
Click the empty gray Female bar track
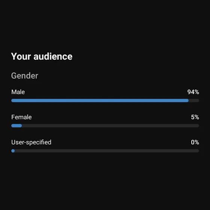[x=111, y=126]
